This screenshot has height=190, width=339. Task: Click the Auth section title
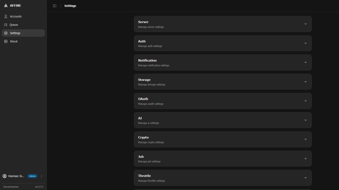pos(142,41)
